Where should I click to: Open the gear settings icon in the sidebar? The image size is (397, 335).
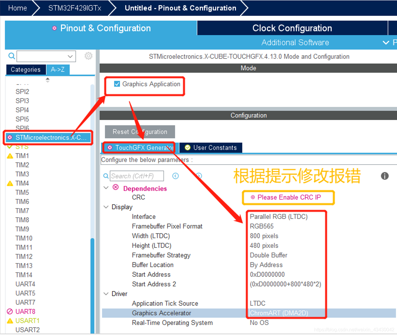(88, 56)
